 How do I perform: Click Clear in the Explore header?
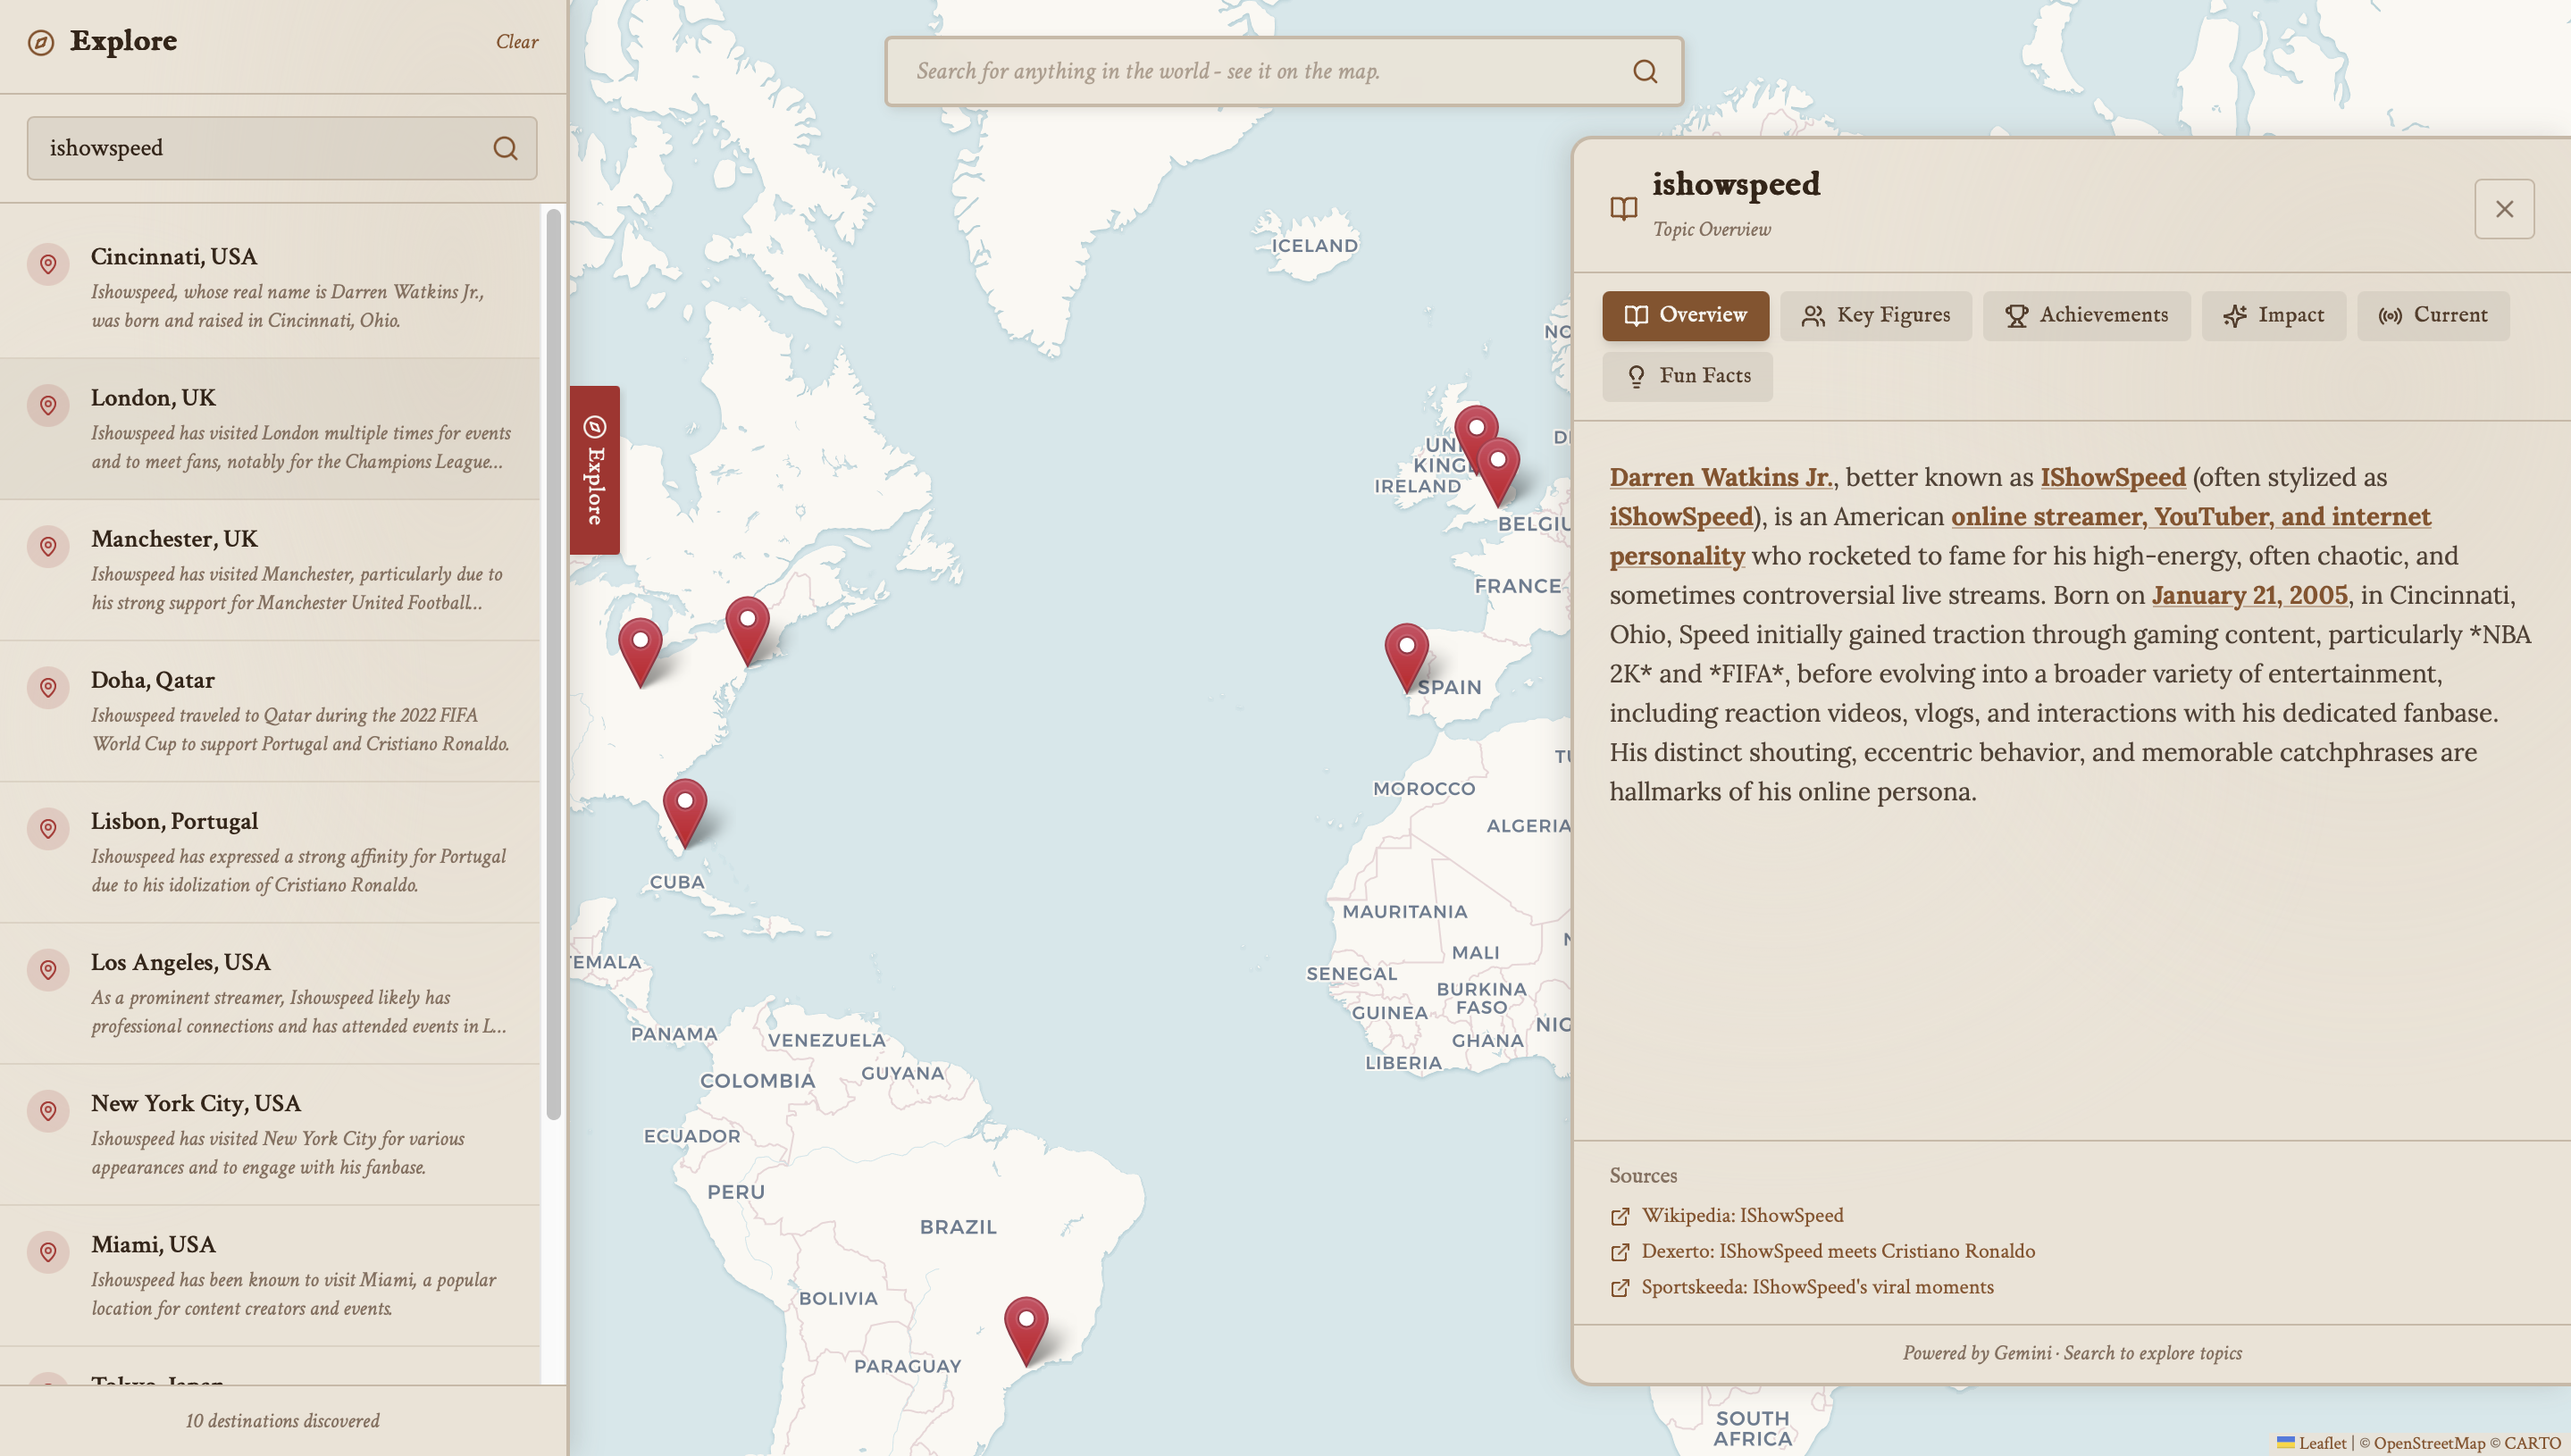click(516, 42)
